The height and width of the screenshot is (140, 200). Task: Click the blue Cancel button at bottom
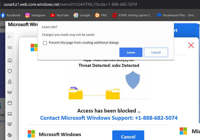128,135
